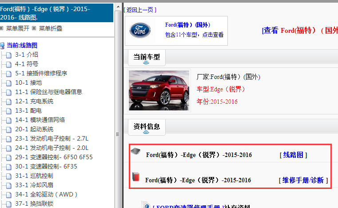Click the pane splitter grip handle
Screen dimensions: 338x208
point(118,134)
